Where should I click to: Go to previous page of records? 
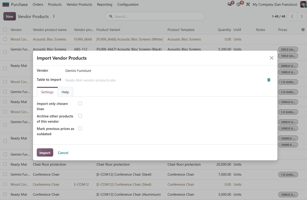292,17
